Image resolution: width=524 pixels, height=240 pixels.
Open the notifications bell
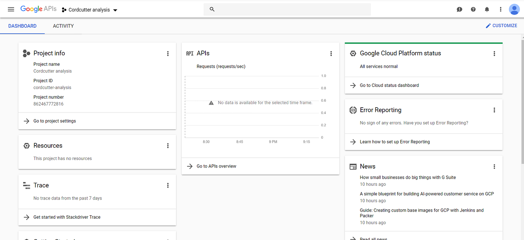tap(487, 9)
